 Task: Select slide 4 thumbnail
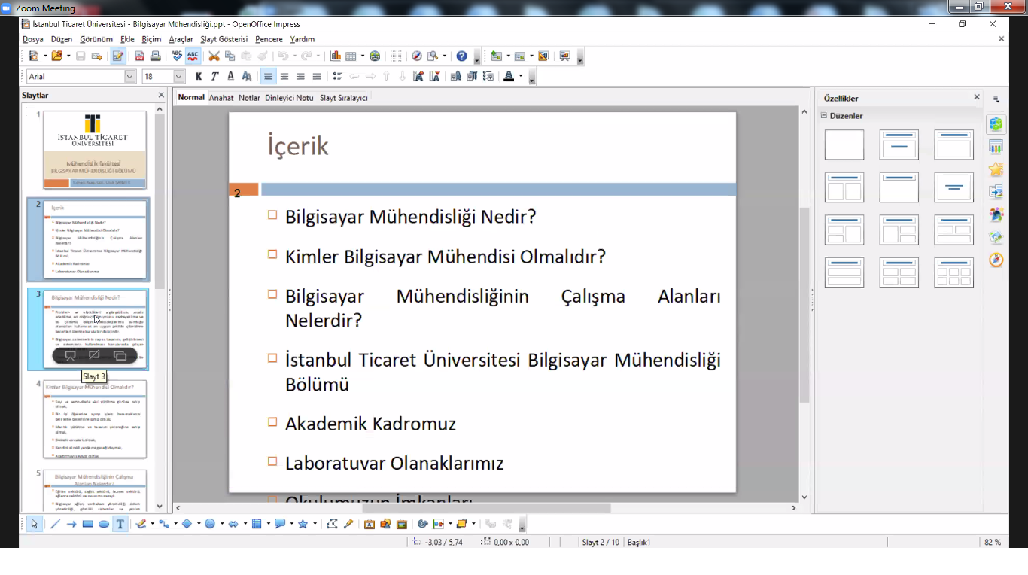(x=95, y=419)
